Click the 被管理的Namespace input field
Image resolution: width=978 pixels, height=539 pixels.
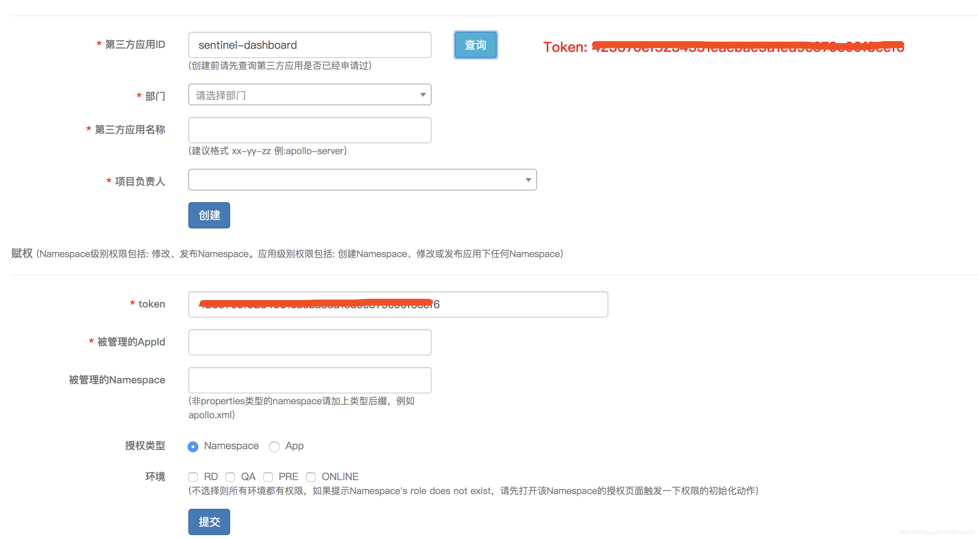(x=309, y=380)
